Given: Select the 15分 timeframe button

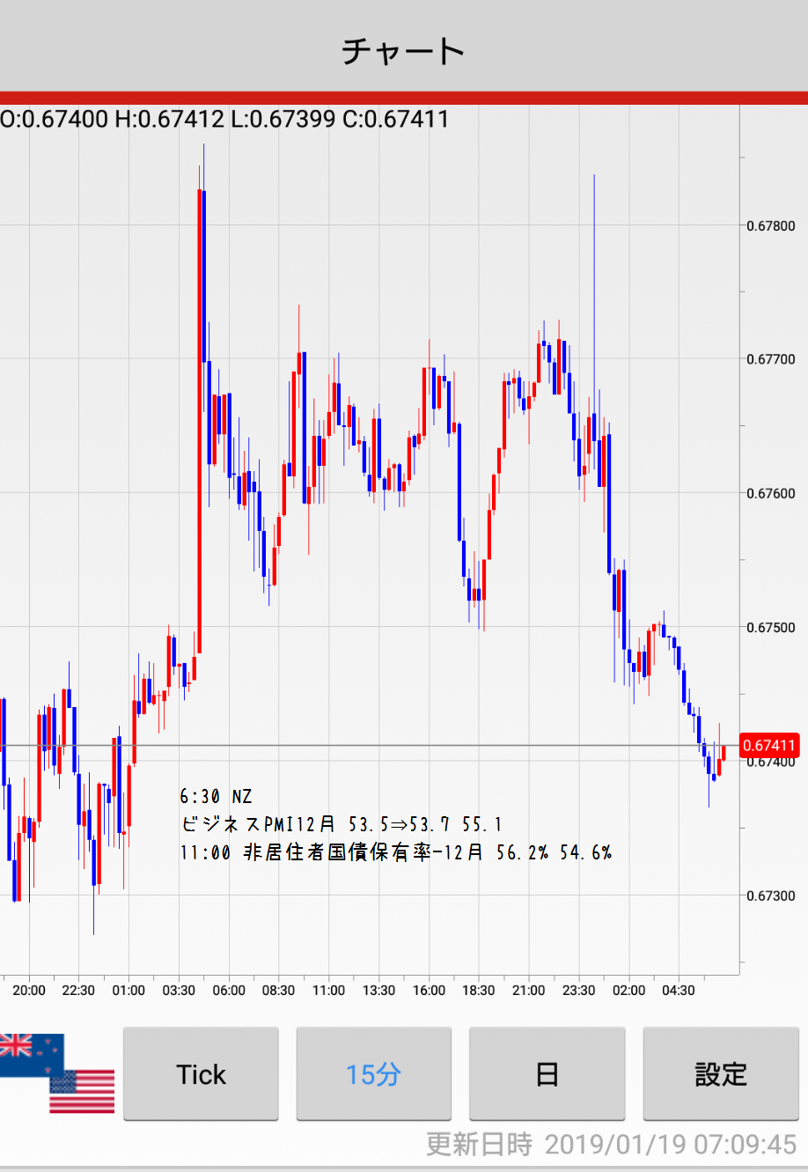Looking at the screenshot, I should point(373,1074).
